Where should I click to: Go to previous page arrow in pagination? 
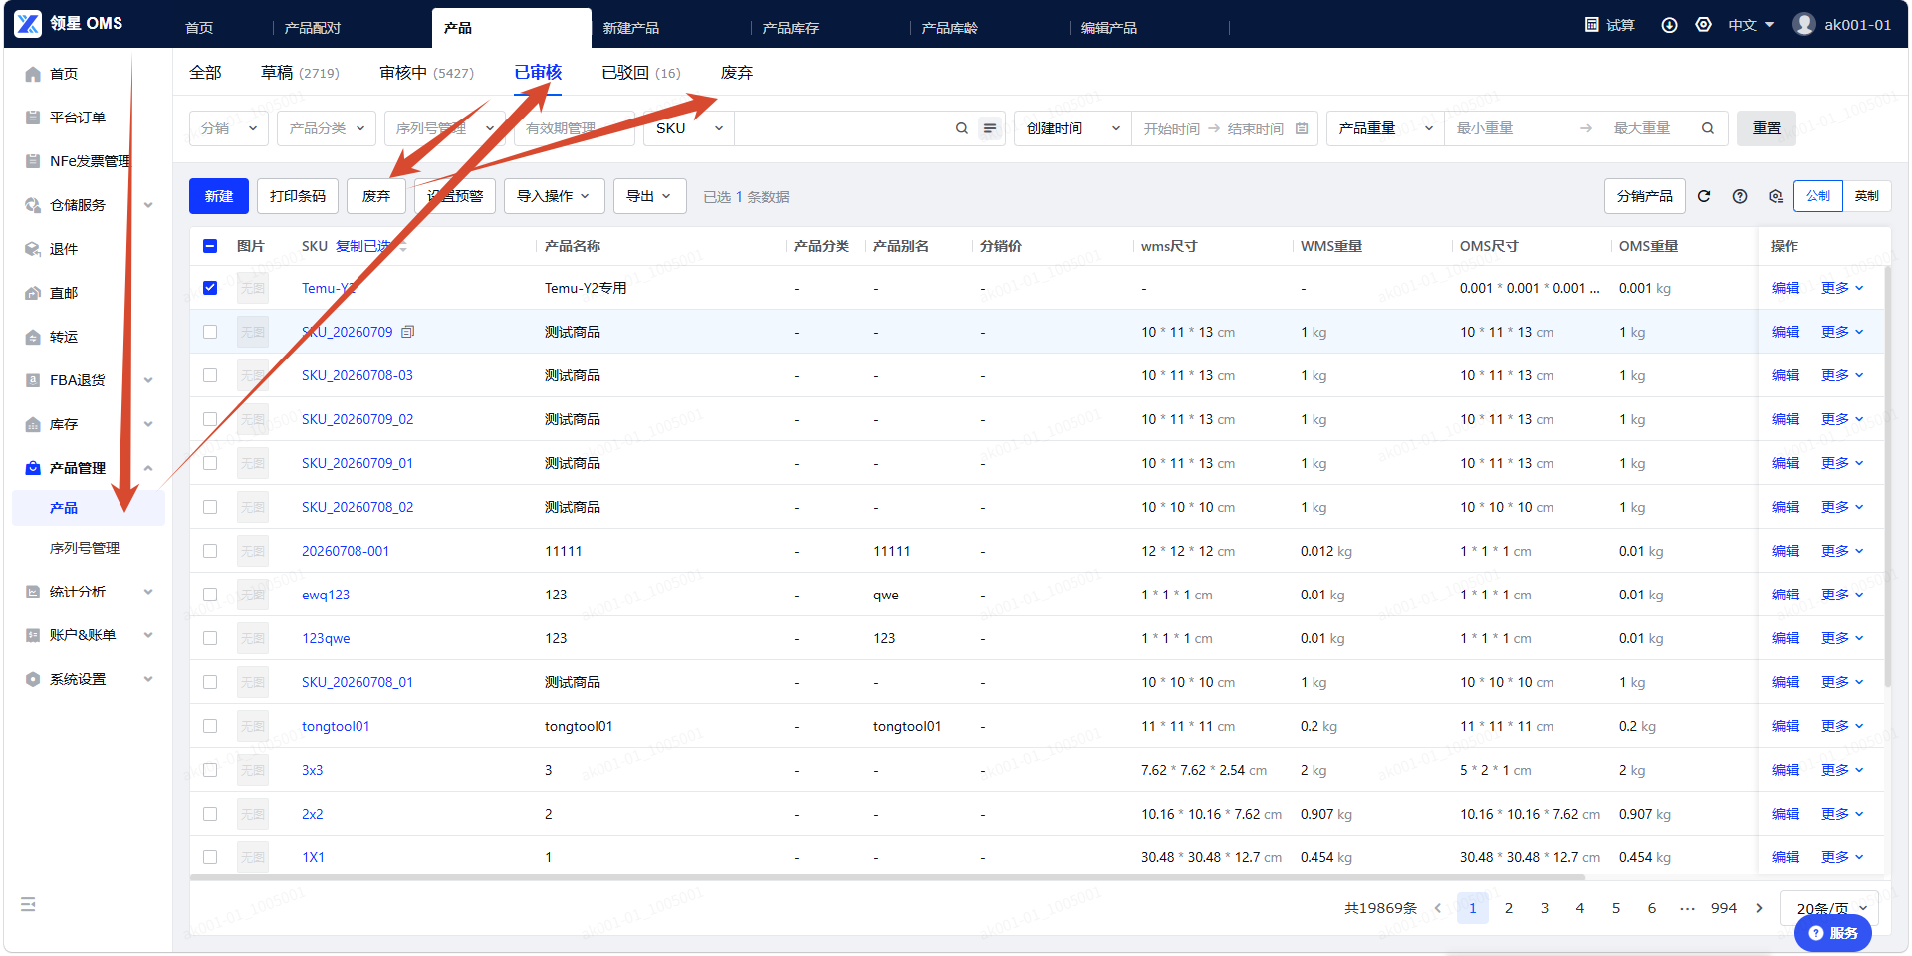(1438, 908)
